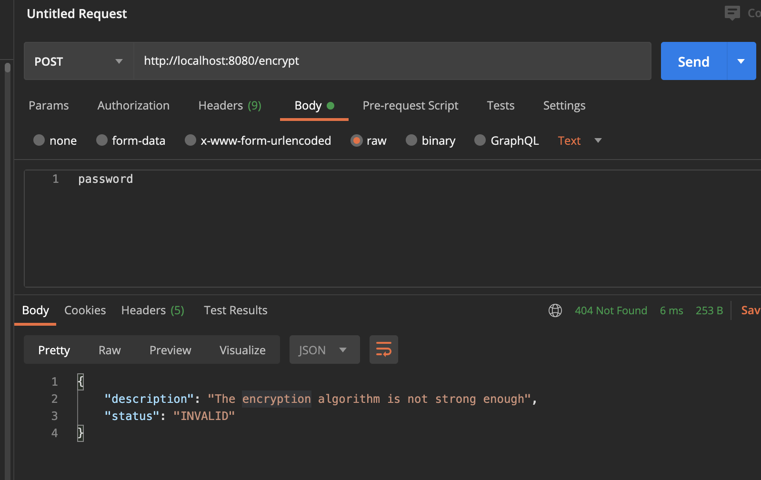Viewport: 761px width, 480px height.
Task: Click the blue Send button
Action: click(x=693, y=61)
